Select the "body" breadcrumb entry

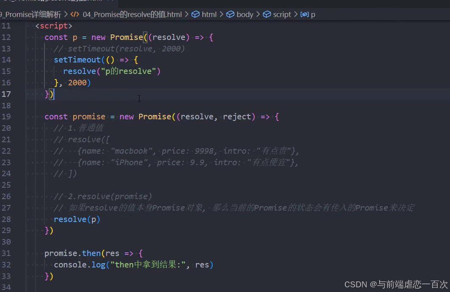pyautogui.click(x=245, y=14)
